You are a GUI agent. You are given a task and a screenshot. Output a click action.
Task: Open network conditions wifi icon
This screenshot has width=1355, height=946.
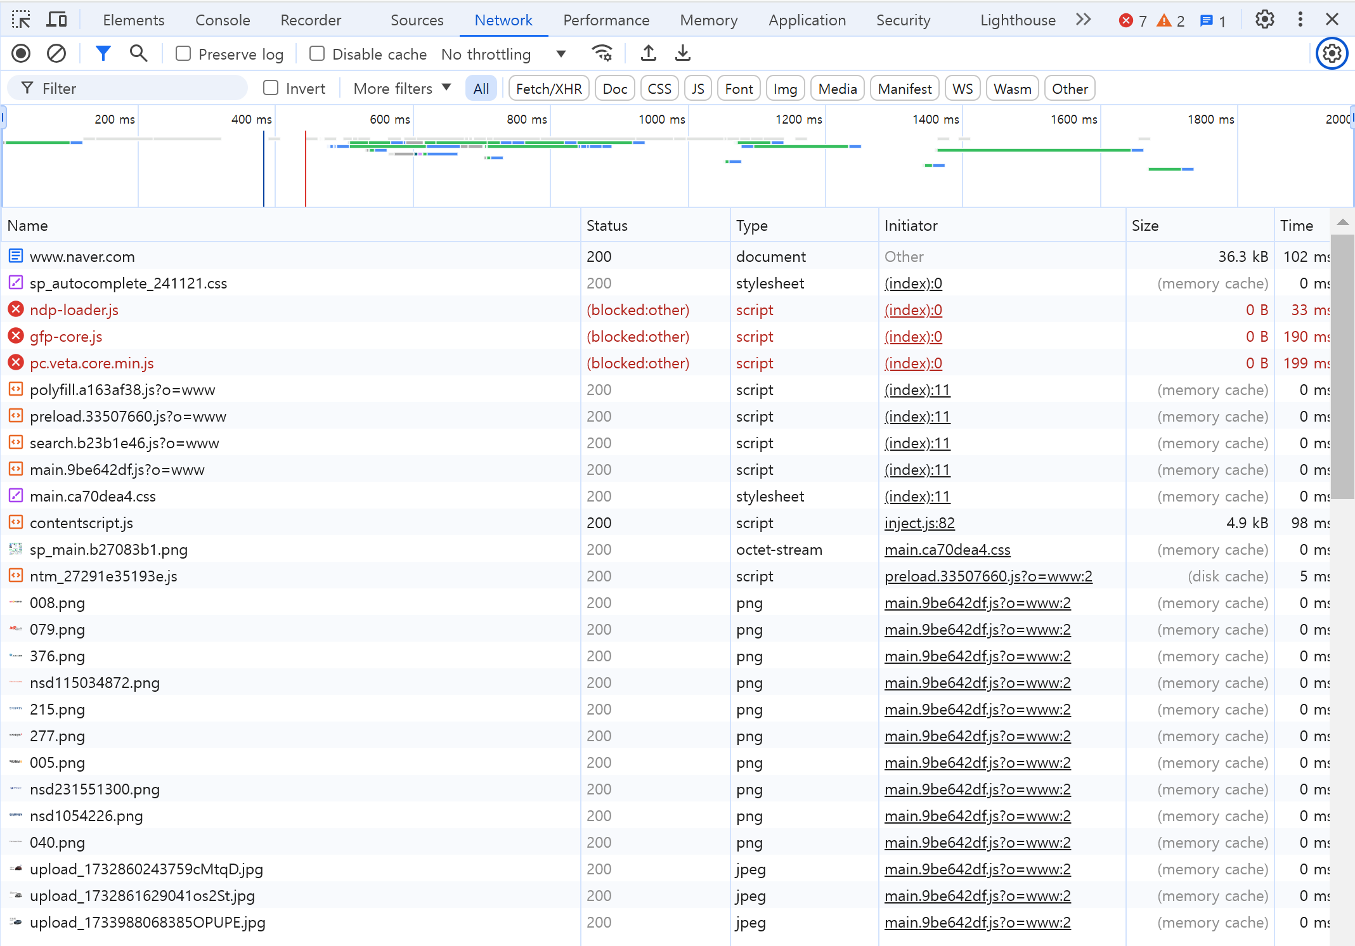602,54
